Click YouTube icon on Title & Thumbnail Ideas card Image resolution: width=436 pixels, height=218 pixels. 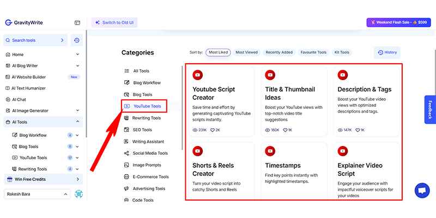tap(270, 75)
